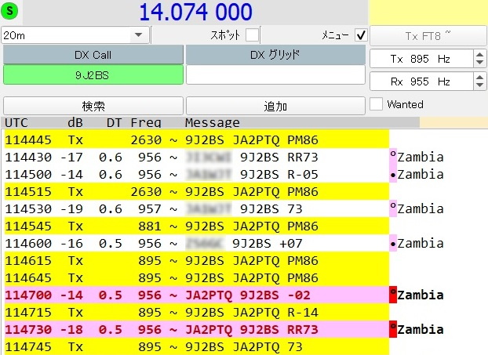Click the Rx 955 Hz field

[421, 82]
